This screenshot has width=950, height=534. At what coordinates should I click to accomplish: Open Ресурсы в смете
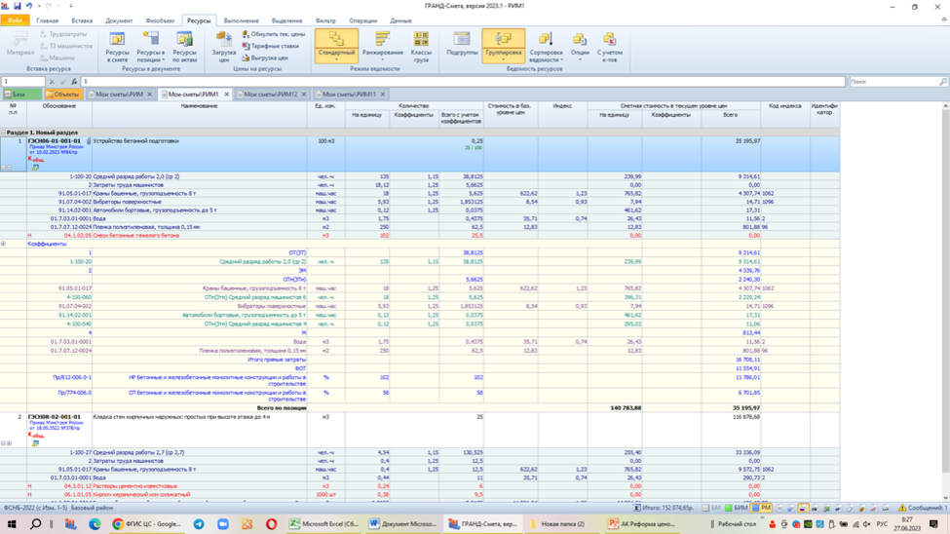pyautogui.click(x=117, y=48)
